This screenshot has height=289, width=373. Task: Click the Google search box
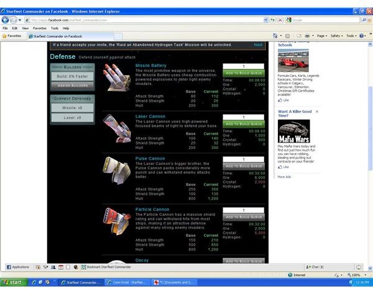[325, 20]
